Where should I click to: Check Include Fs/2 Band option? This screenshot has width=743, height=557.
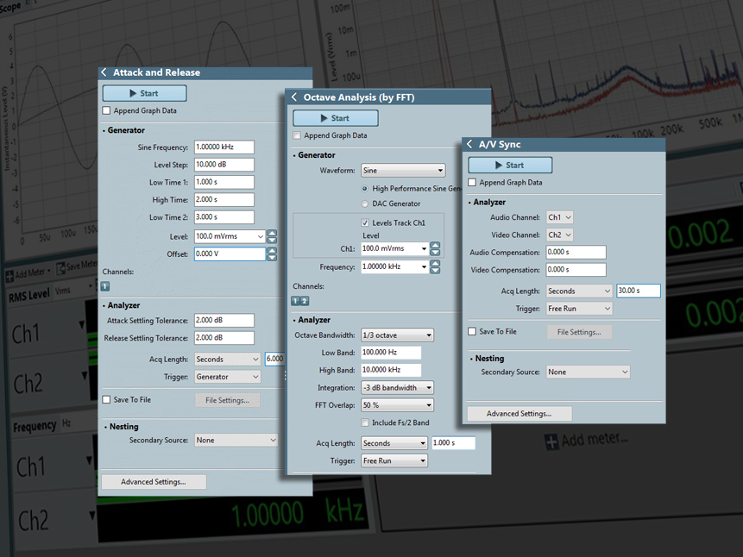[x=366, y=422]
